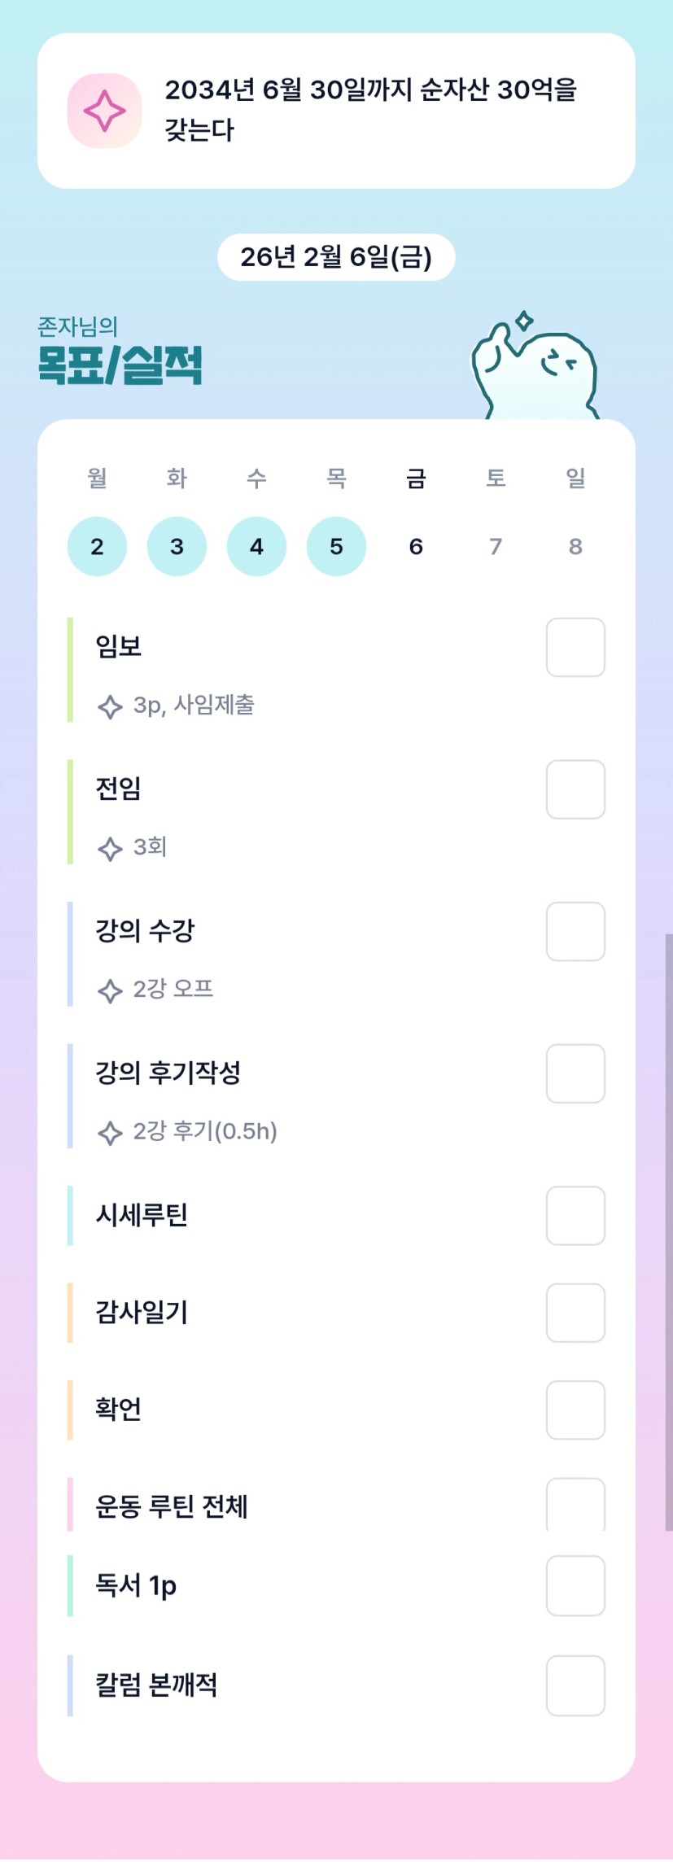Check the 임보 task checkbox
673x1862 pixels.
tap(575, 648)
